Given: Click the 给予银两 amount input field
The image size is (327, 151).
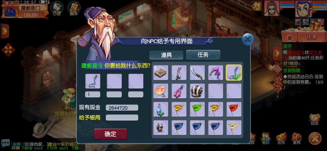Looking at the screenshot, I should pyautogui.click(x=122, y=117).
